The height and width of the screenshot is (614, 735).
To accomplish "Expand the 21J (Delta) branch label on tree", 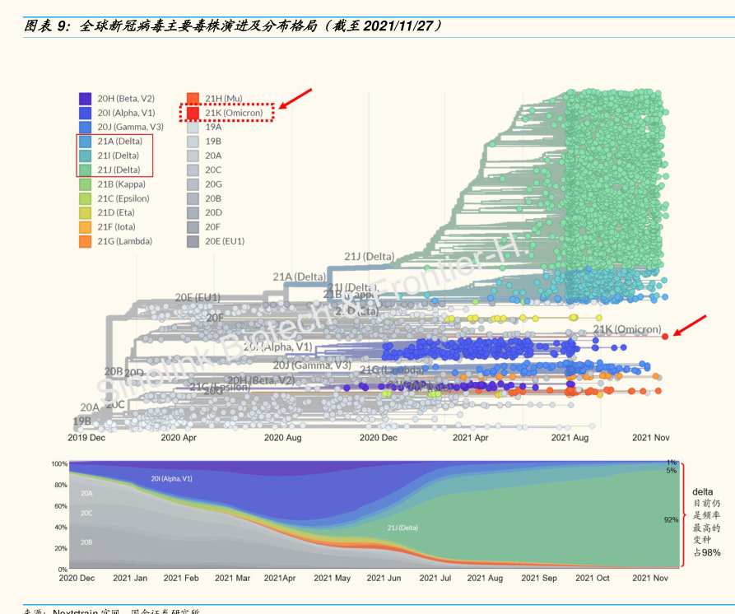I will coord(368,257).
